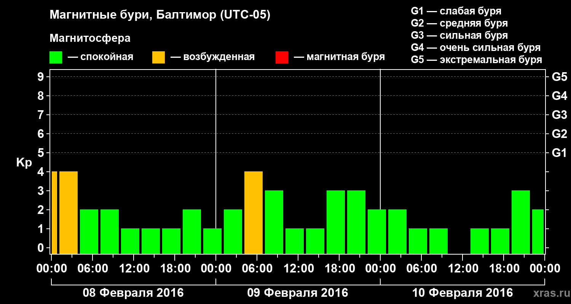Click the narrow orange bar at chart start
Screen dimensions: 571x304
point(54,212)
